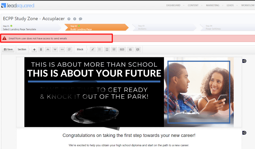Screen dimensions: 255x149
Task: Click the section width horizontal-arrows icon
Action: click(62, 50)
